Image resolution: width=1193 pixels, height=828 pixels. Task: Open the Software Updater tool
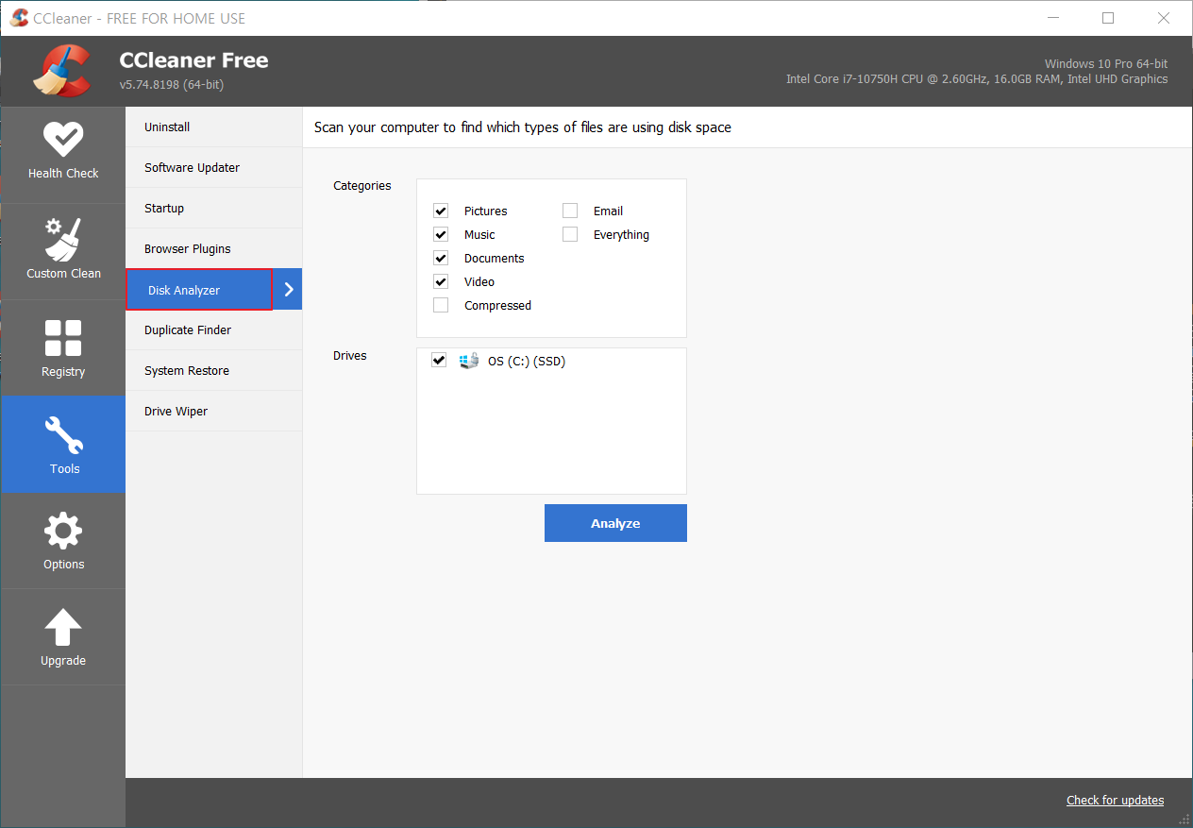point(213,168)
